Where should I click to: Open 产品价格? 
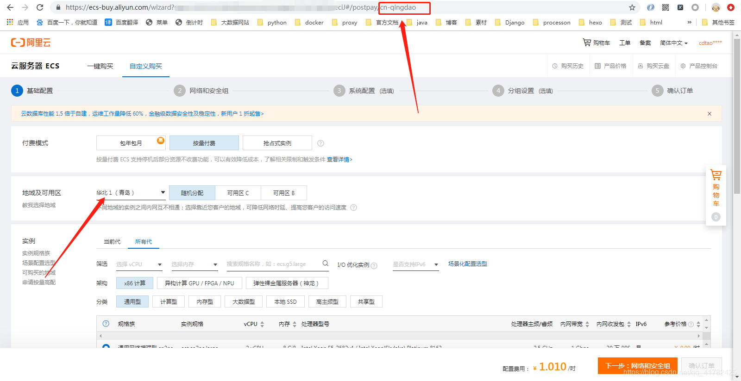(611, 66)
